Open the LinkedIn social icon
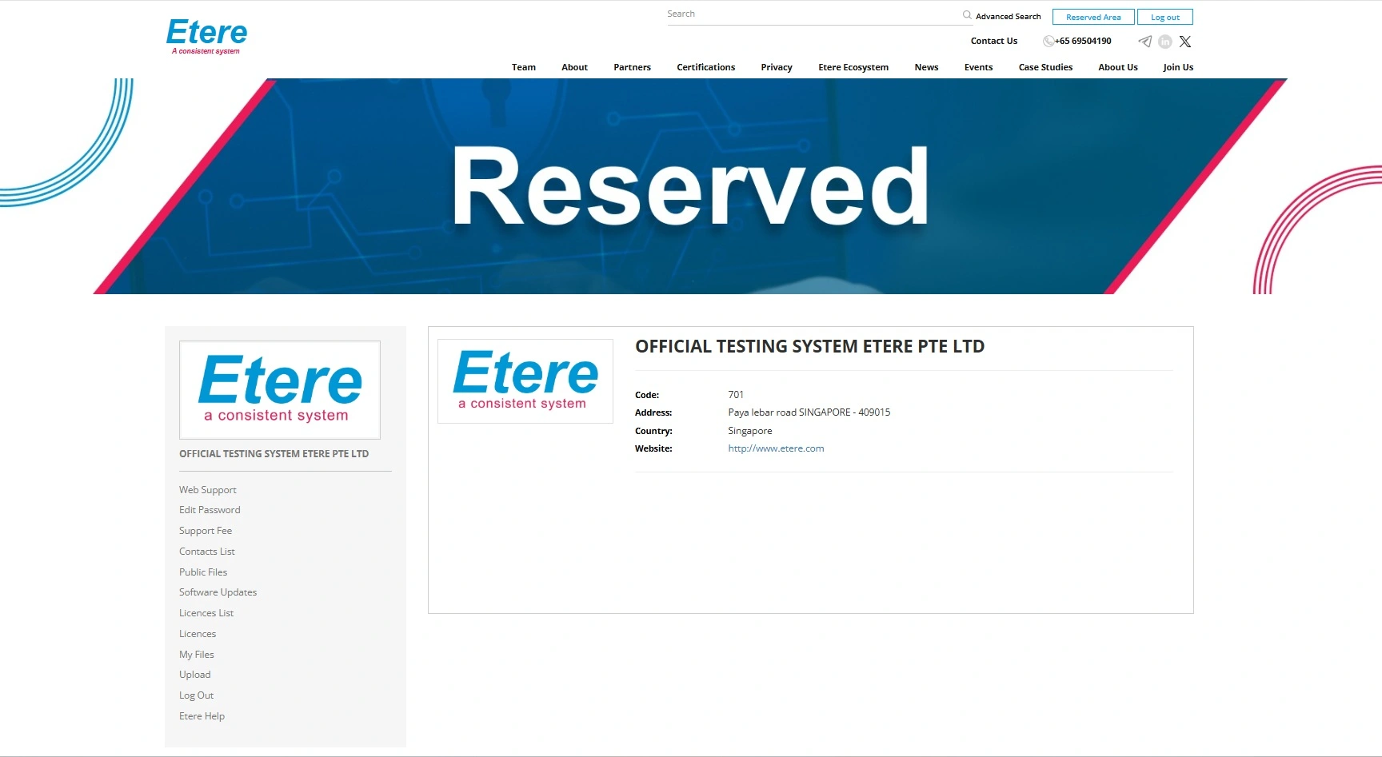The image size is (1382, 757). click(x=1165, y=42)
